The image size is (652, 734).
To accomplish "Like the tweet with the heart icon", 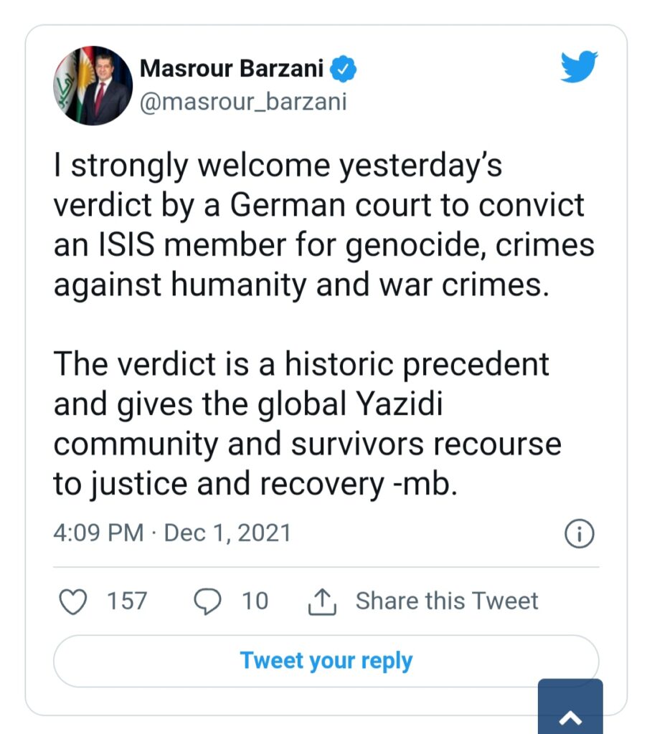I will (72, 601).
